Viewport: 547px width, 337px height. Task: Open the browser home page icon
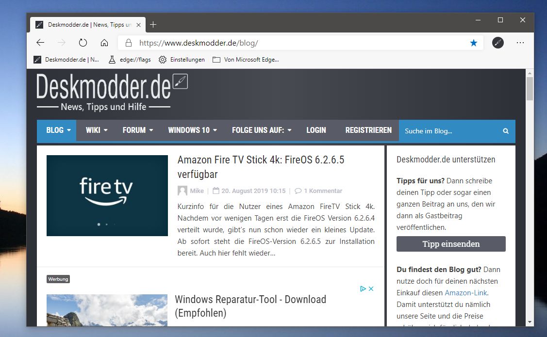pyautogui.click(x=104, y=43)
